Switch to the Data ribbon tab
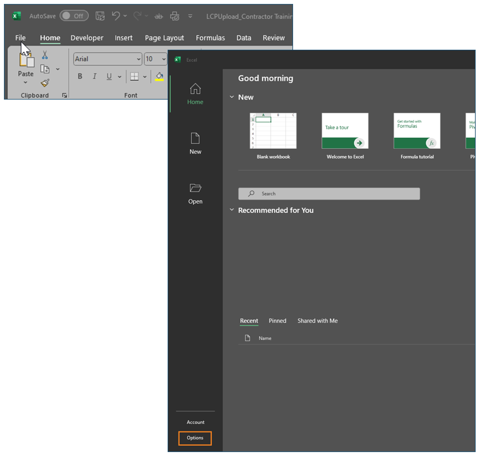The image size is (479, 456). coord(243,38)
